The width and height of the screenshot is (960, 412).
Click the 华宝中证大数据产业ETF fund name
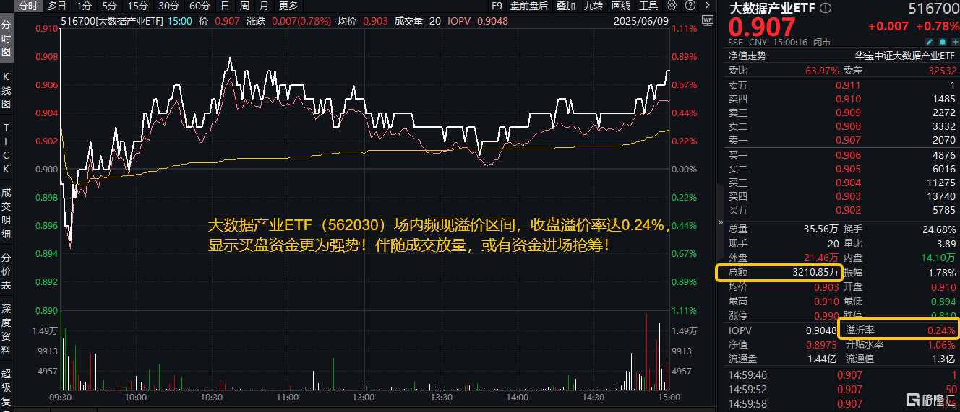(x=905, y=55)
